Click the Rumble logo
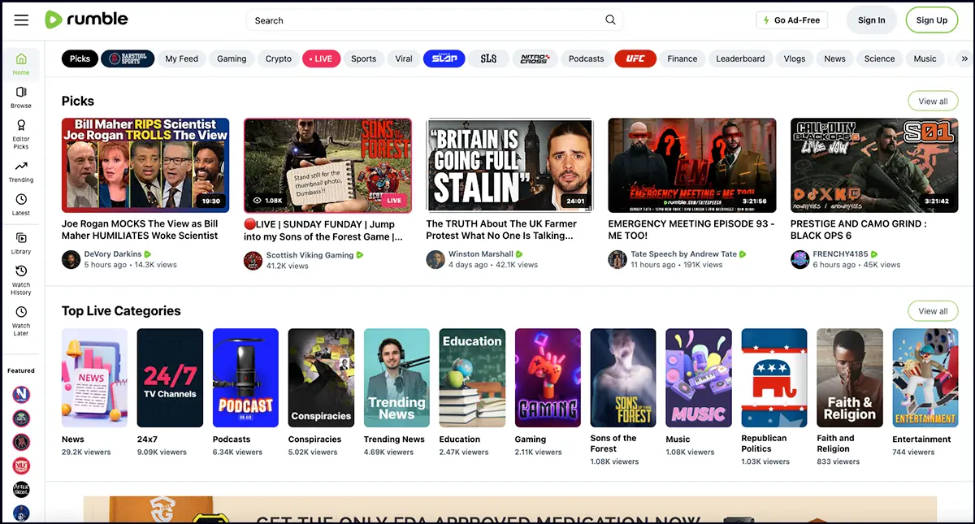 (86, 19)
